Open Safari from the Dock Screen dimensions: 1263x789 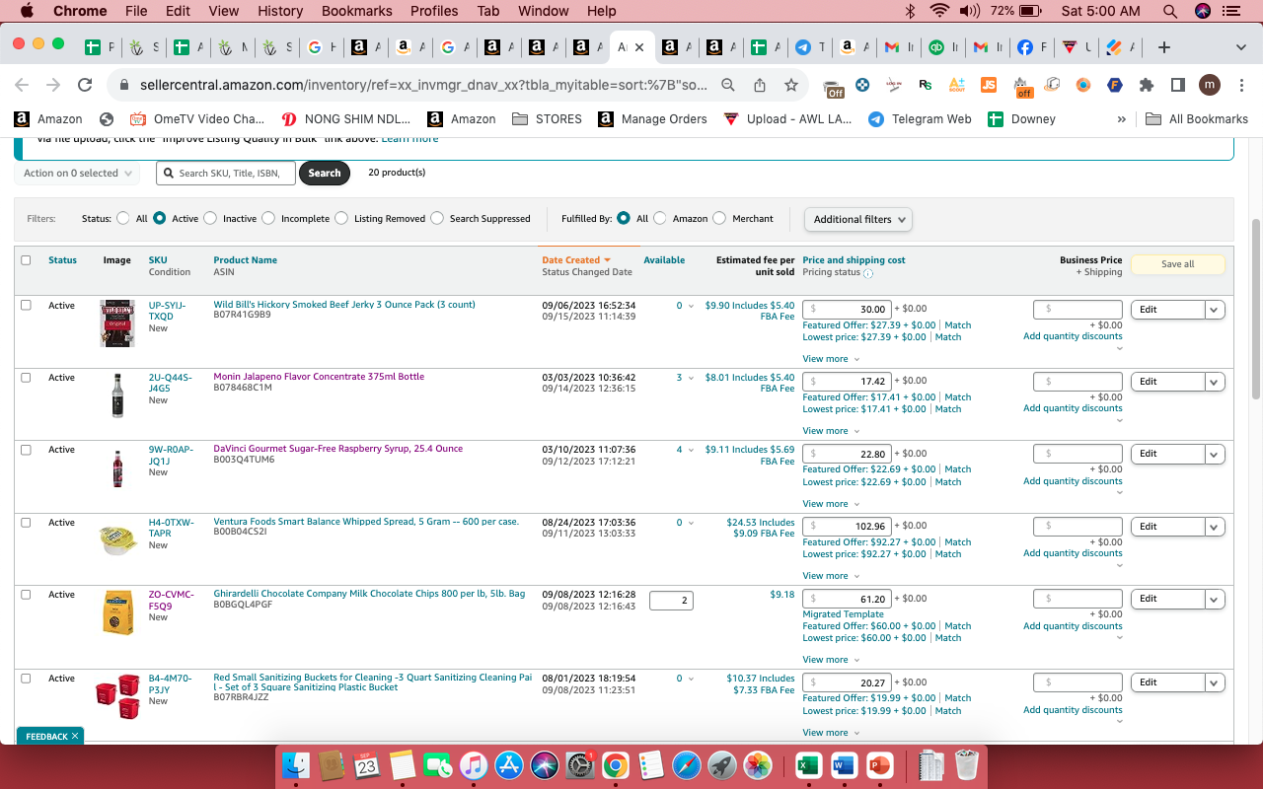tap(686, 765)
